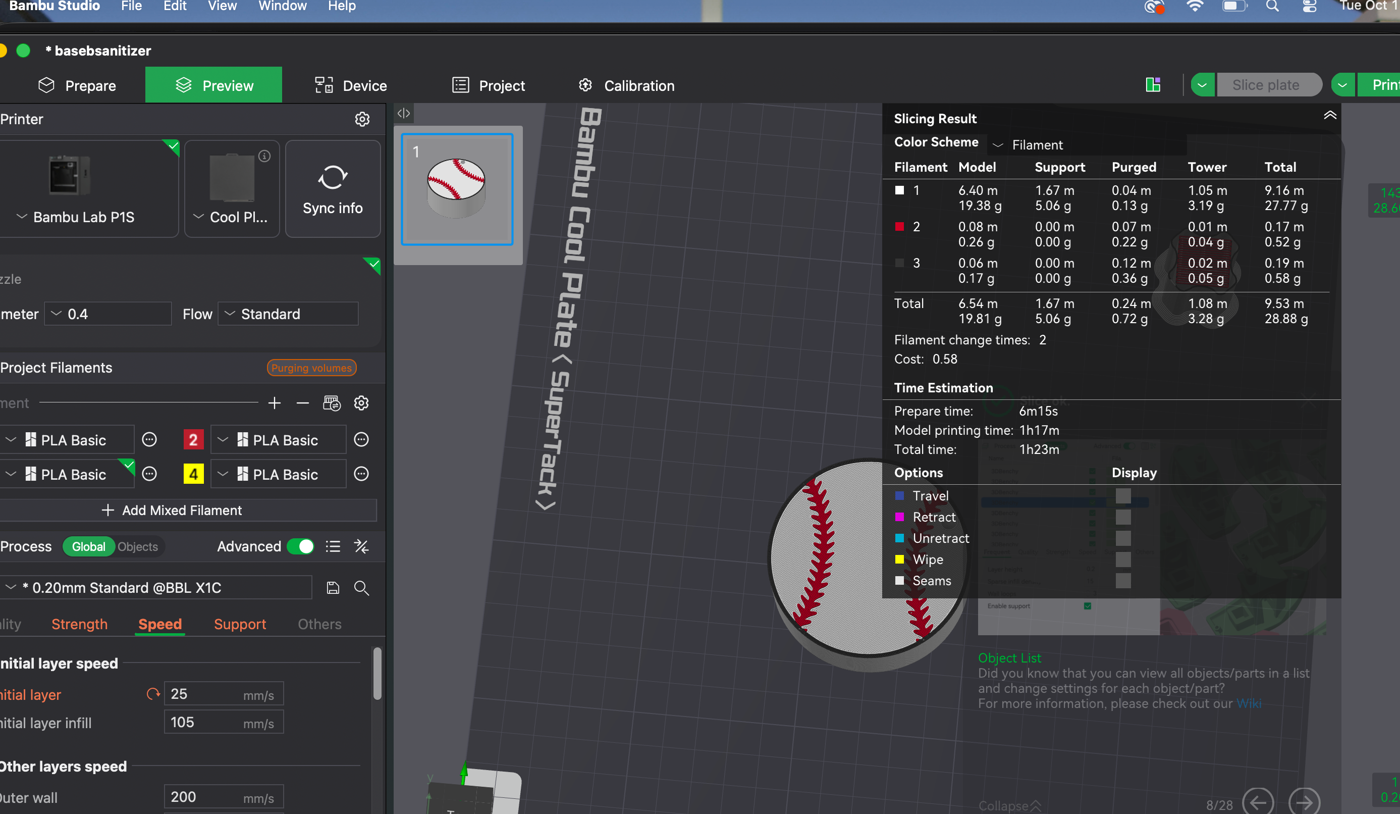Open macOS Spotlight search icon
This screenshot has width=1400, height=814.
(1272, 6)
